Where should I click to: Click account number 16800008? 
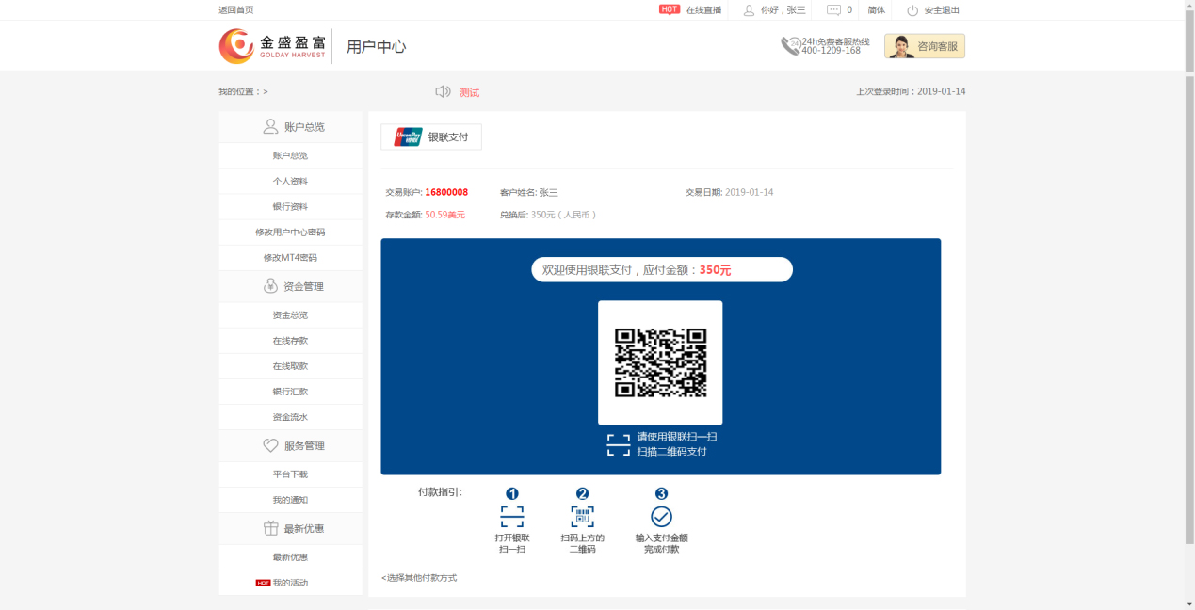(446, 192)
